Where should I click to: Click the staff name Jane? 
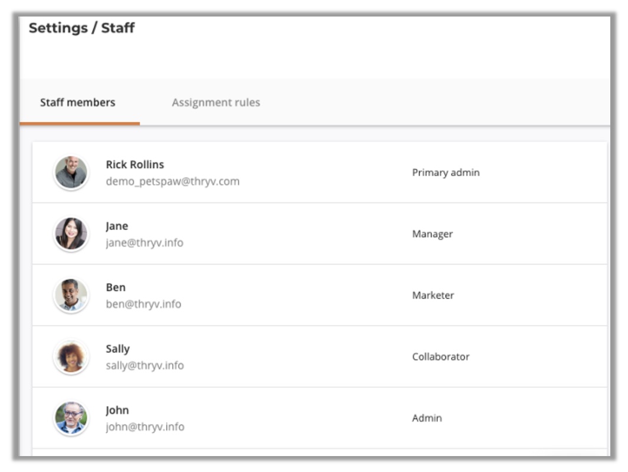[x=117, y=226]
